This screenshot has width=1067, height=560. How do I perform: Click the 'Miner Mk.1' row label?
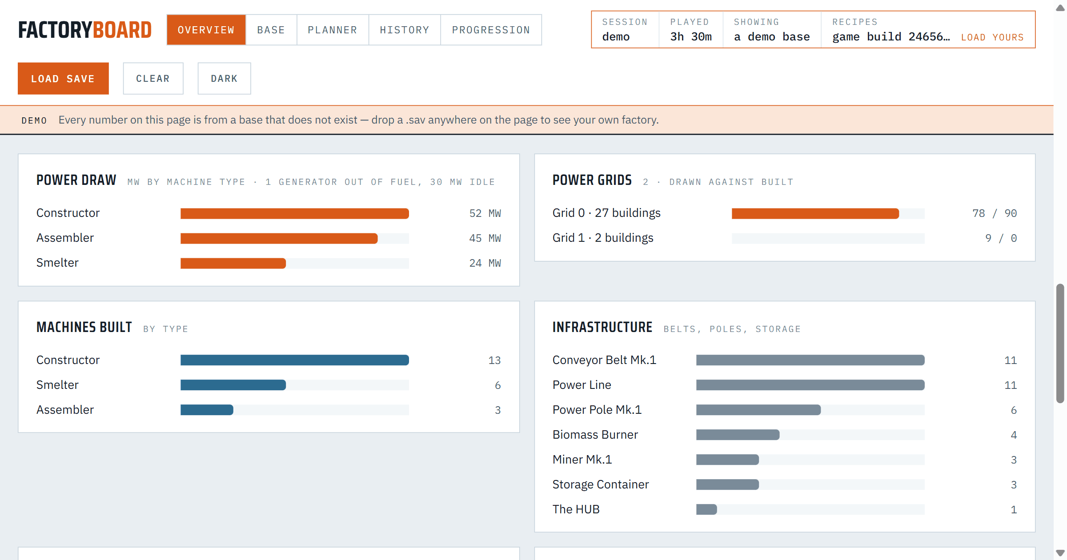pyautogui.click(x=582, y=460)
